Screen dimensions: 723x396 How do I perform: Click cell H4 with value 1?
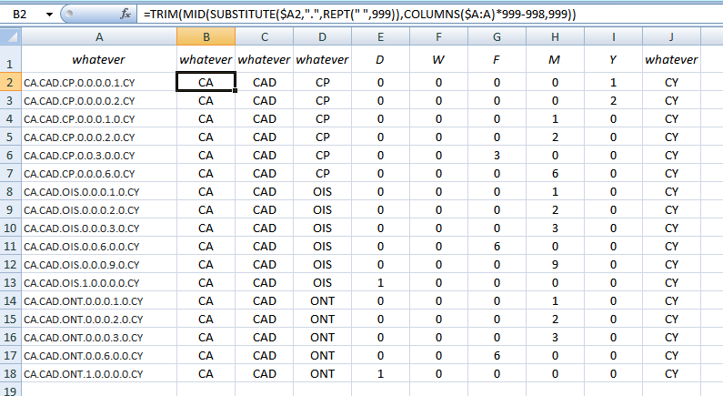point(555,119)
